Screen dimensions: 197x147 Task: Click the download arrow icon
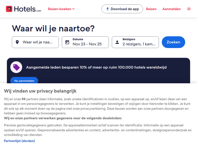click(x=107, y=9)
